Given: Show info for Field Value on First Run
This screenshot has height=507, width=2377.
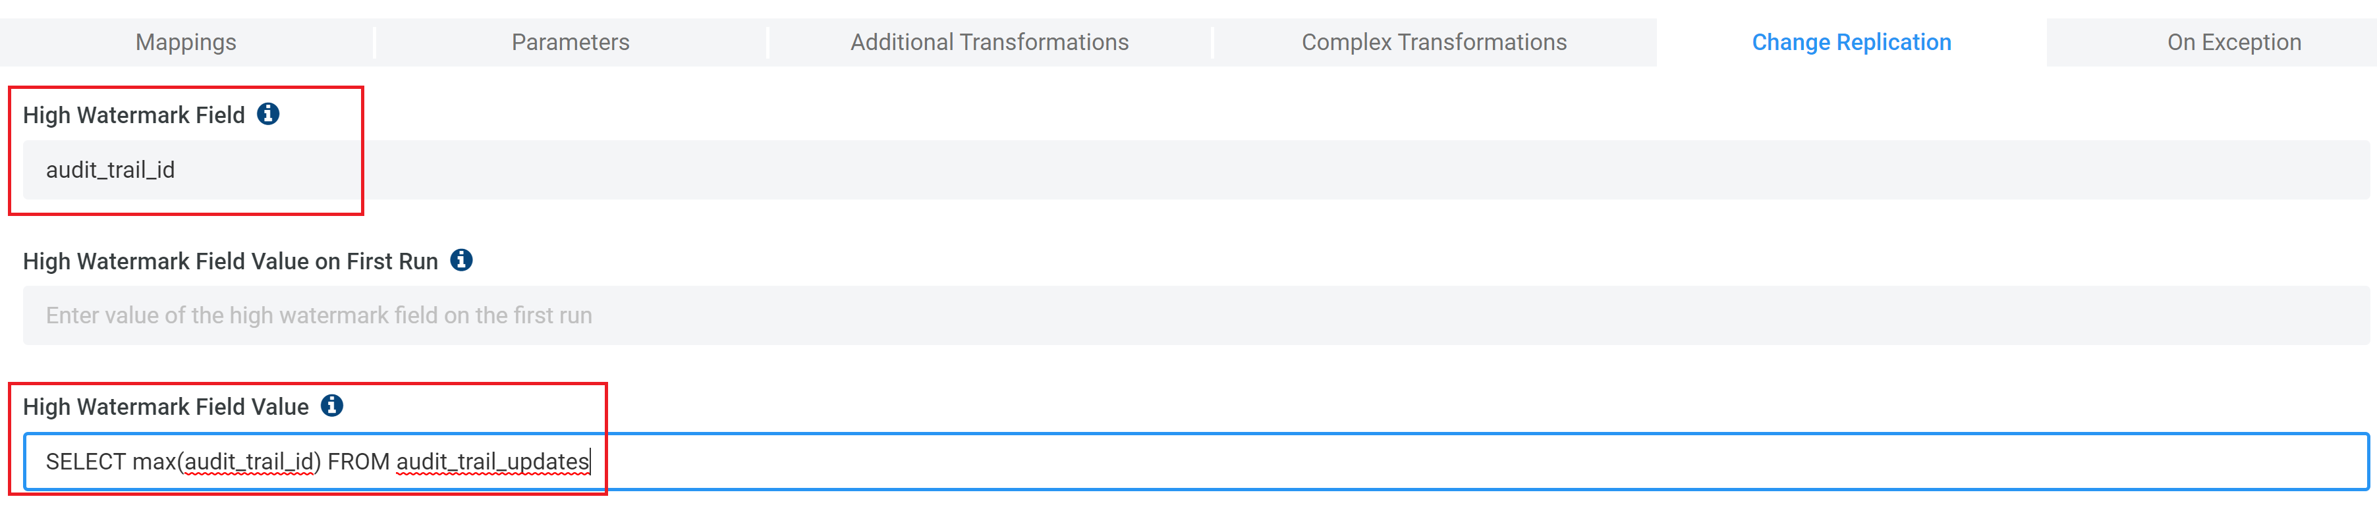Looking at the screenshot, I should [x=461, y=260].
